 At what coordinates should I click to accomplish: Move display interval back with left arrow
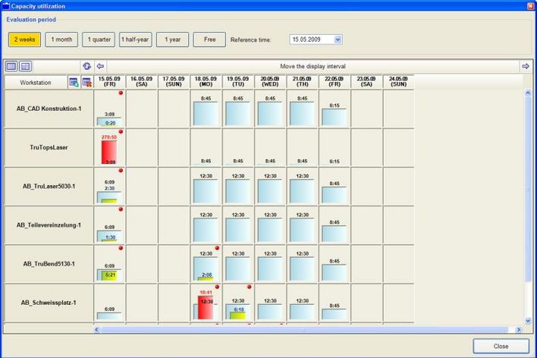100,66
